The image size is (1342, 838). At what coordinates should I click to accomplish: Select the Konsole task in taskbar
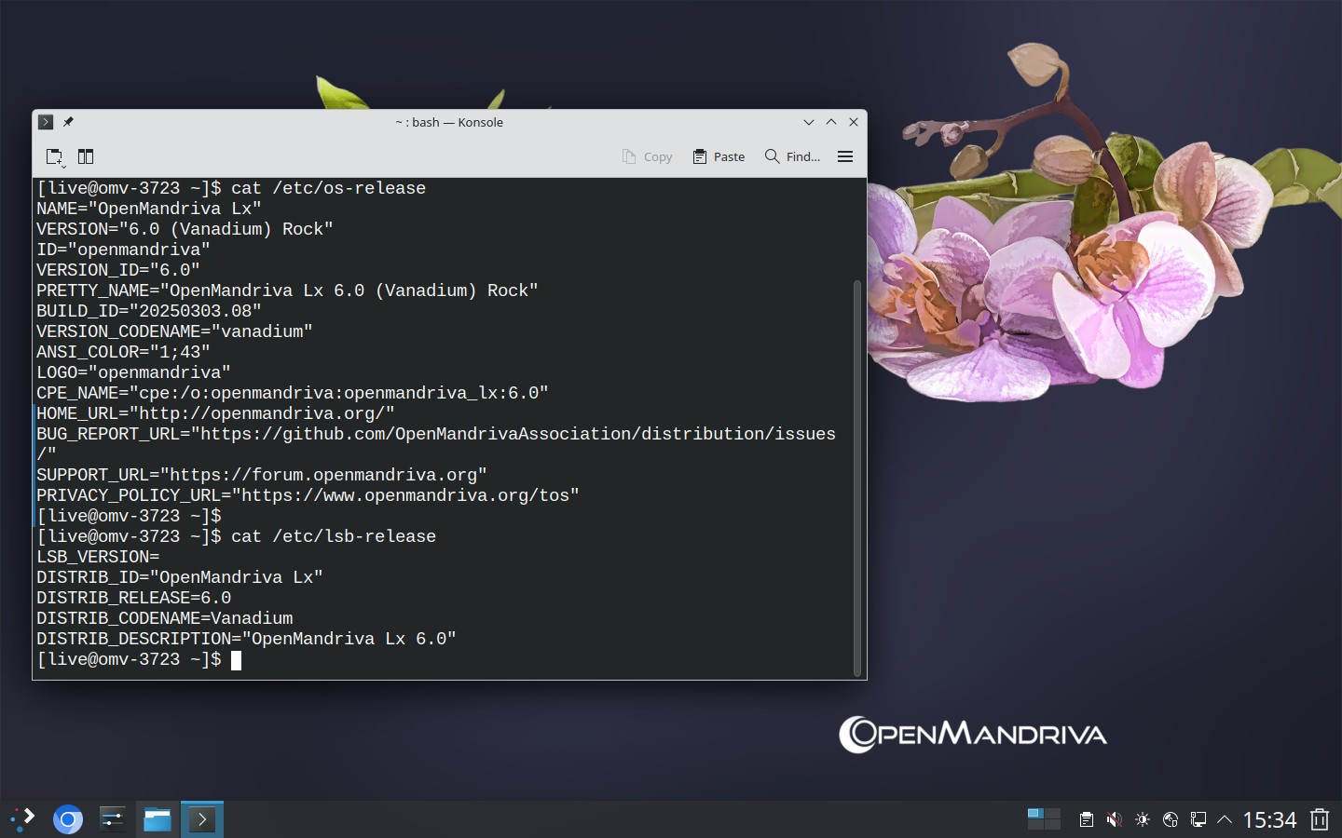(202, 819)
